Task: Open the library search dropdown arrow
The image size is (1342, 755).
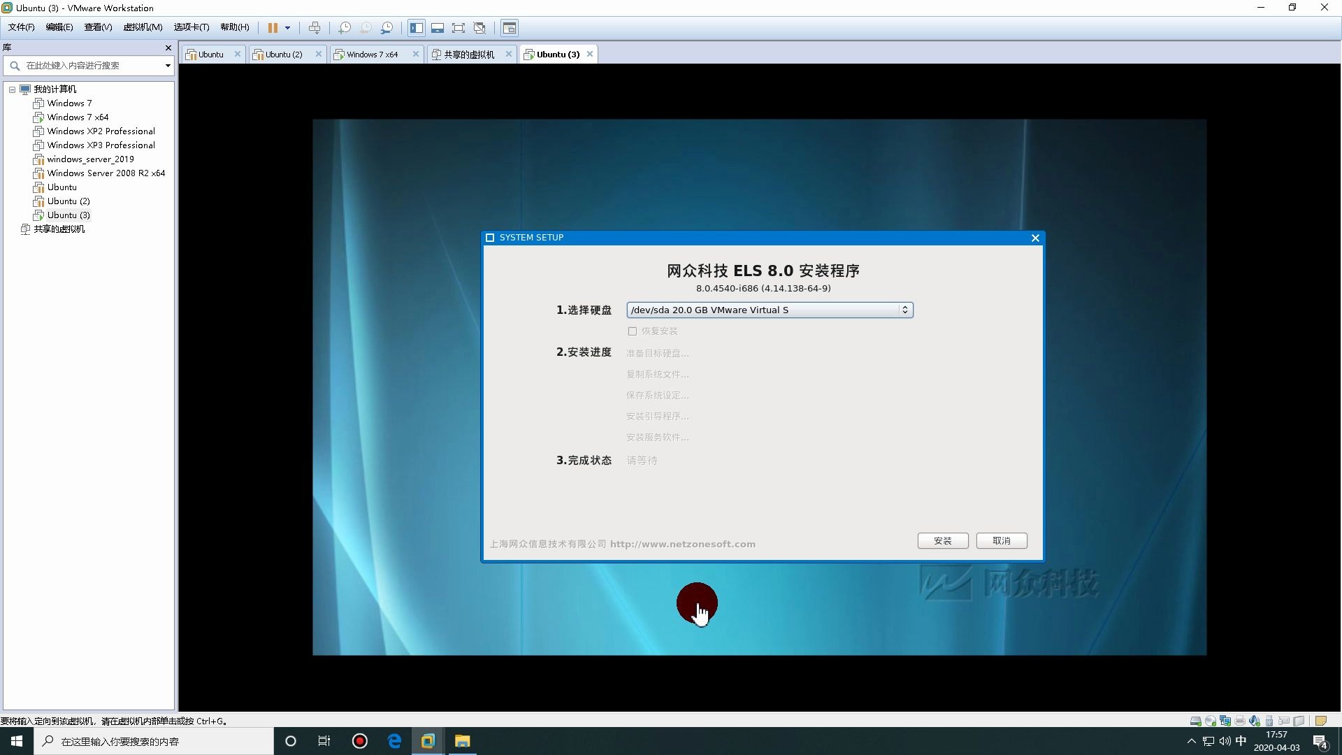Action: tap(168, 66)
